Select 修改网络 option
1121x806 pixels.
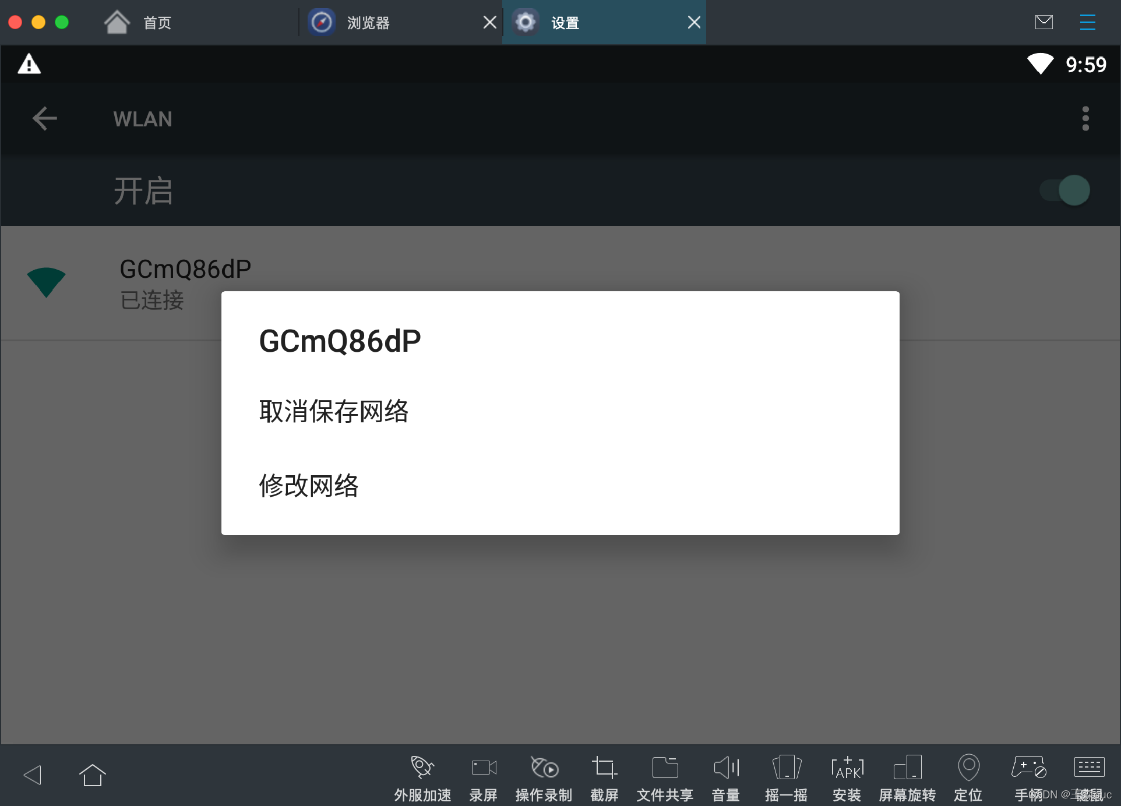click(309, 485)
